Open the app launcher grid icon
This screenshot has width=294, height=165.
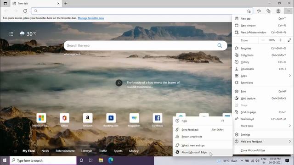tap(11, 34)
